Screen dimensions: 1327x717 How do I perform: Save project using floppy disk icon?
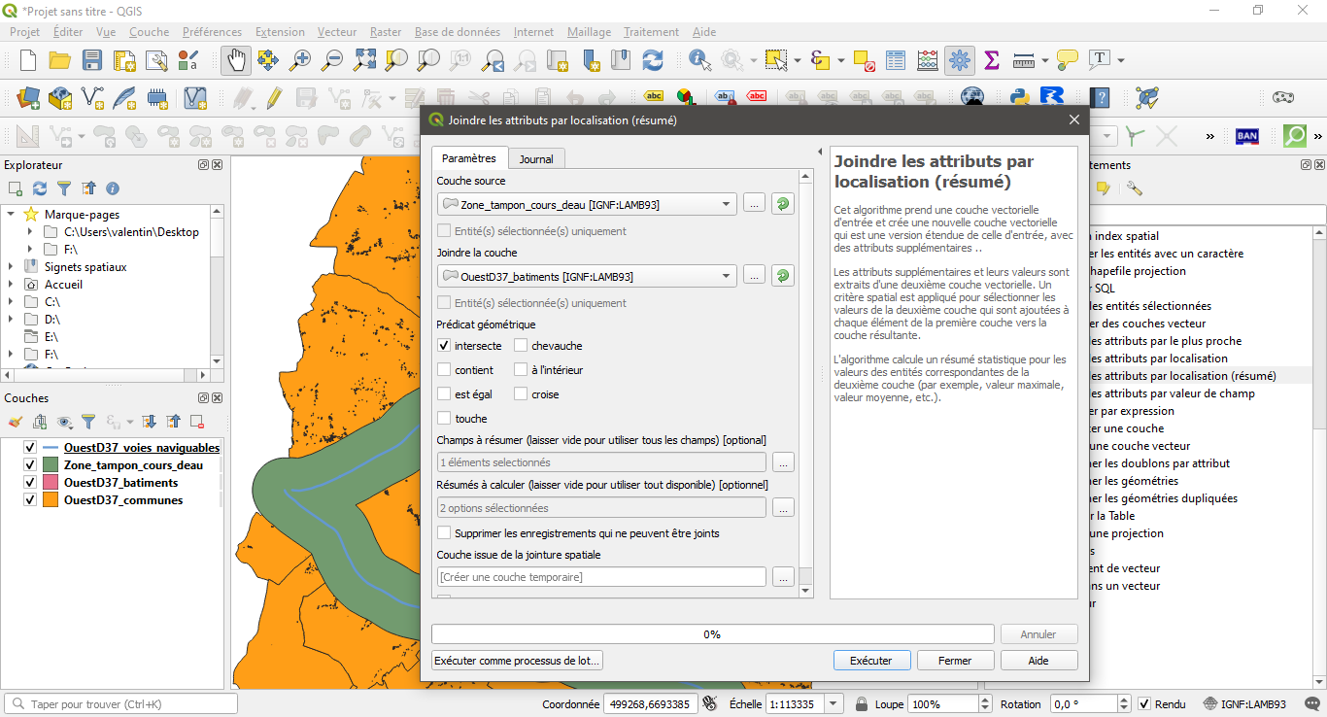(x=92, y=60)
